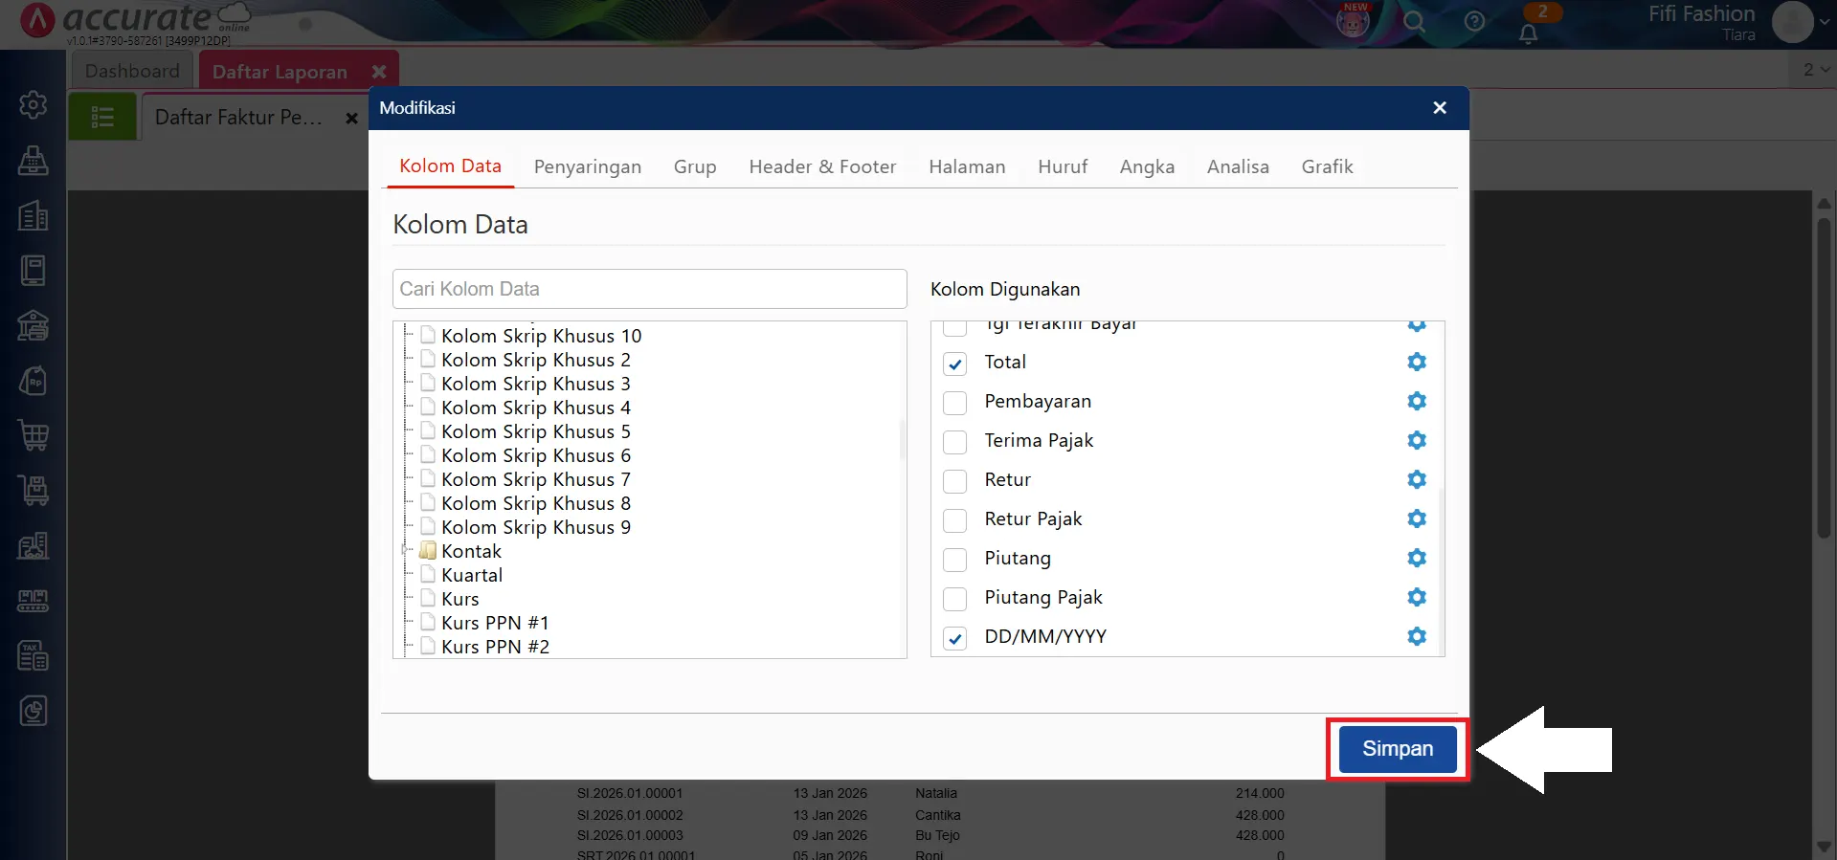Open the notifications bell icon
The height and width of the screenshot is (860, 1837).
point(1528,33)
